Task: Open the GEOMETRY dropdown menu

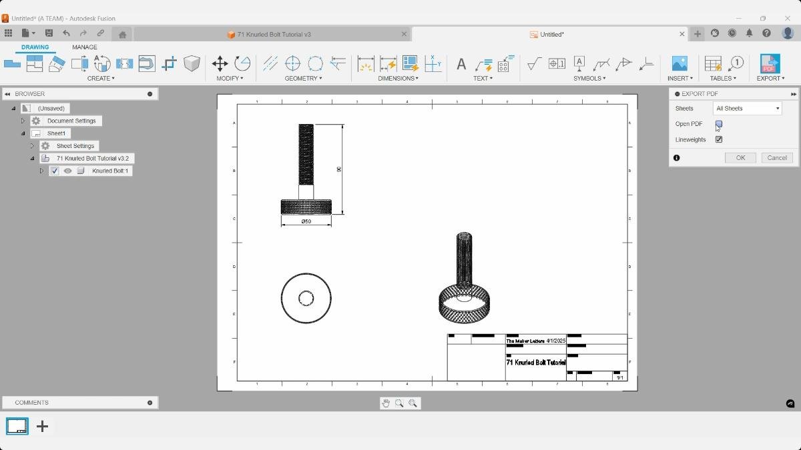Action: pyautogui.click(x=304, y=78)
